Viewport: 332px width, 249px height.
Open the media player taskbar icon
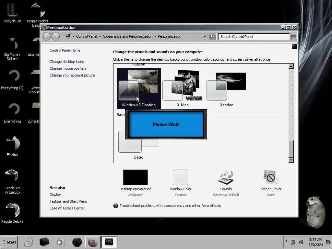point(60,242)
